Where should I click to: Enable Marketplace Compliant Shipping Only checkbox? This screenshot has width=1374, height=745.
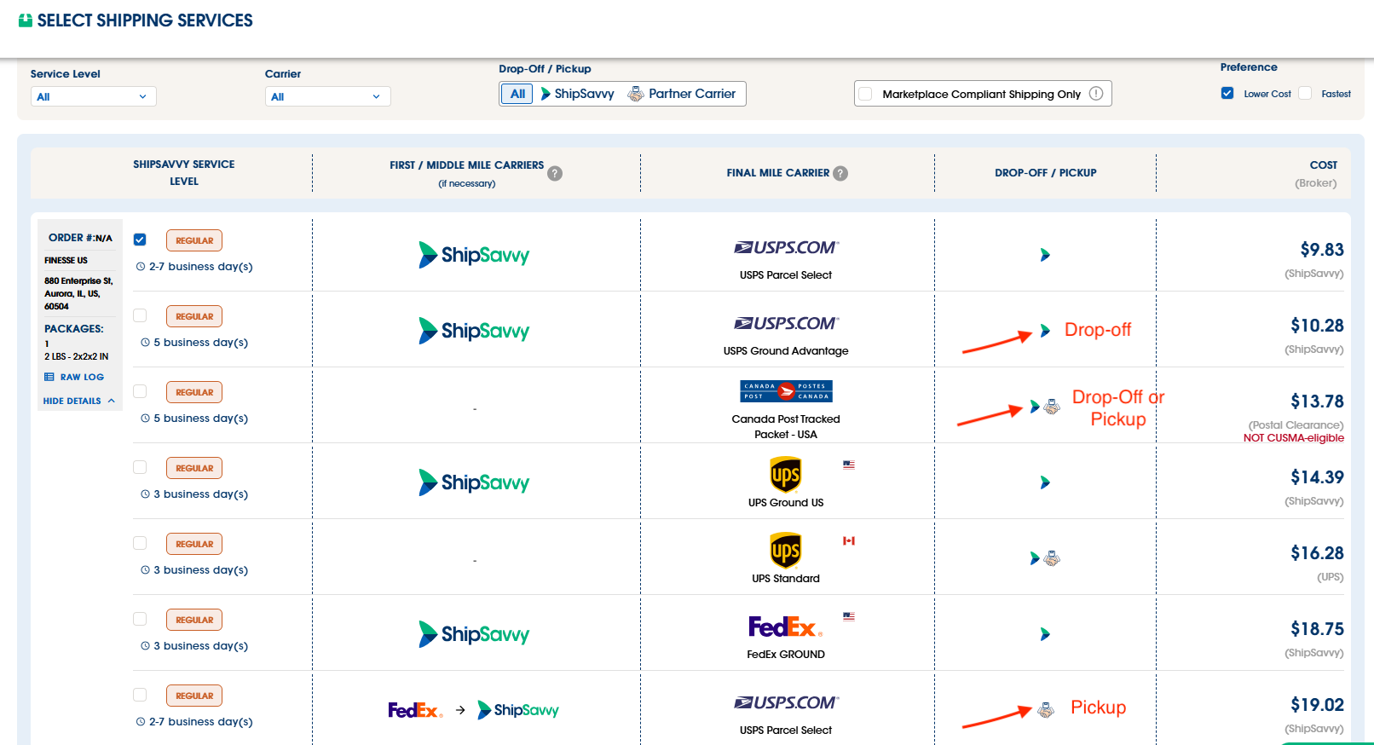pos(865,94)
